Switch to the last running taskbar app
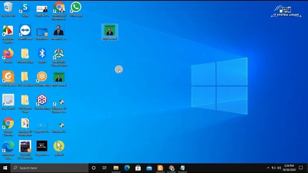This screenshot has width=308, height=173. [x=182, y=168]
